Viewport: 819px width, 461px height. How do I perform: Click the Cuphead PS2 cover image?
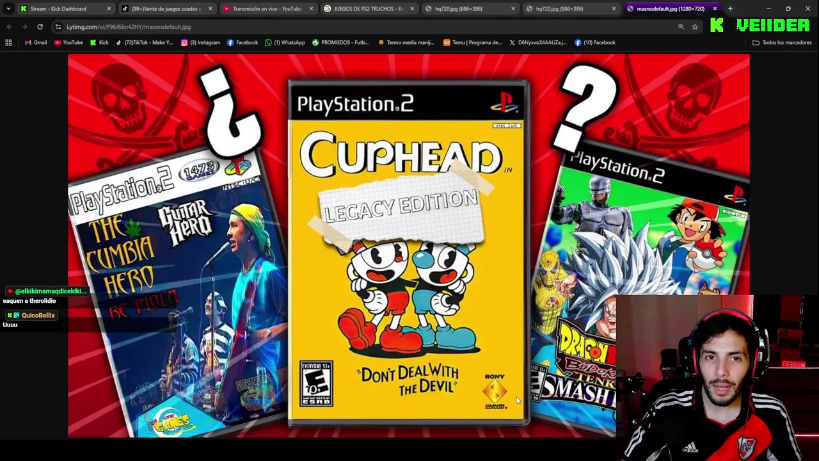tap(408, 252)
